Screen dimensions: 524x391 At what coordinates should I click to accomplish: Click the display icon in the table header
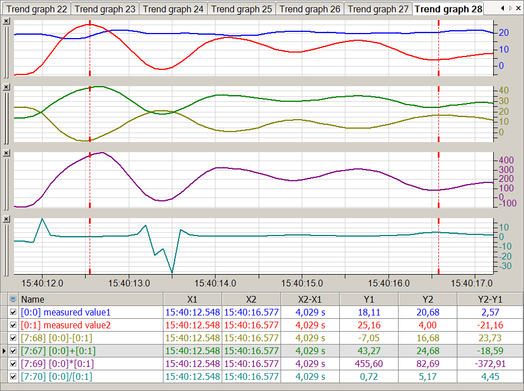(x=13, y=299)
